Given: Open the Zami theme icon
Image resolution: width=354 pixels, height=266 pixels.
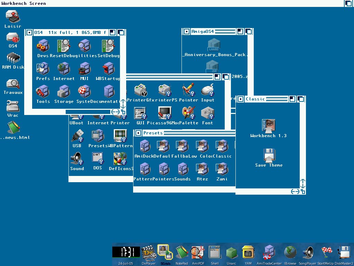Looking at the screenshot, I should pyautogui.click(x=222, y=169).
